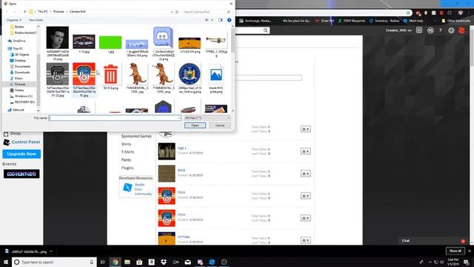Click the Cortana microphone icon
Viewport: 474px width, 267px height.
(x=92, y=262)
